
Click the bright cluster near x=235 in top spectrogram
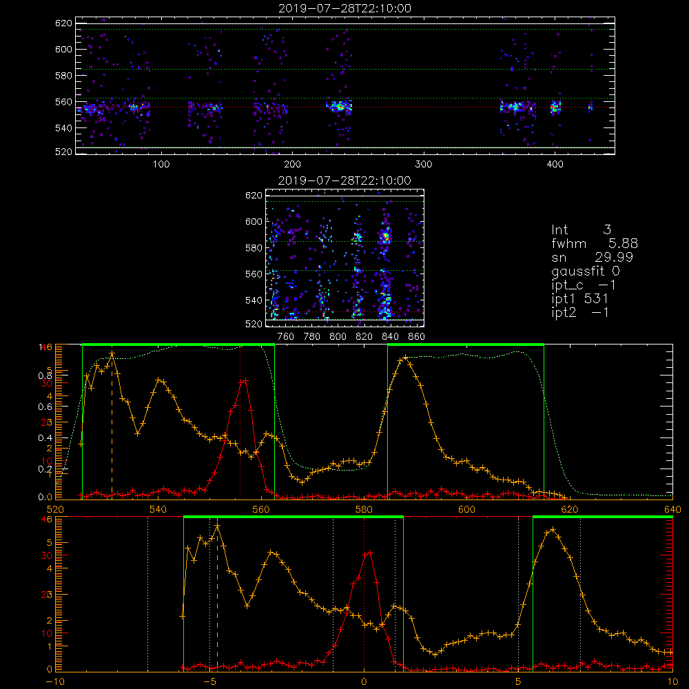point(339,106)
